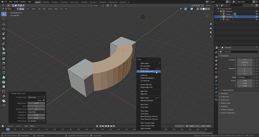This screenshot has height=137, width=259.
Task: Select the Select Box tool
Action: pos(4,14)
